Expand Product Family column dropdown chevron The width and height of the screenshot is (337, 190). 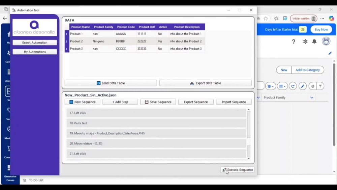click(x=312, y=98)
